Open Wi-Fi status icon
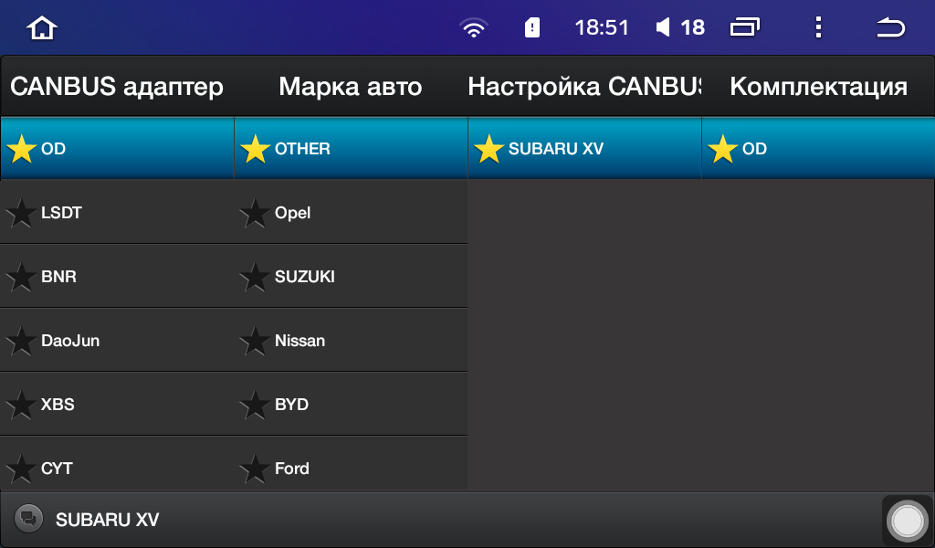The height and width of the screenshot is (548, 935). pyautogui.click(x=474, y=28)
